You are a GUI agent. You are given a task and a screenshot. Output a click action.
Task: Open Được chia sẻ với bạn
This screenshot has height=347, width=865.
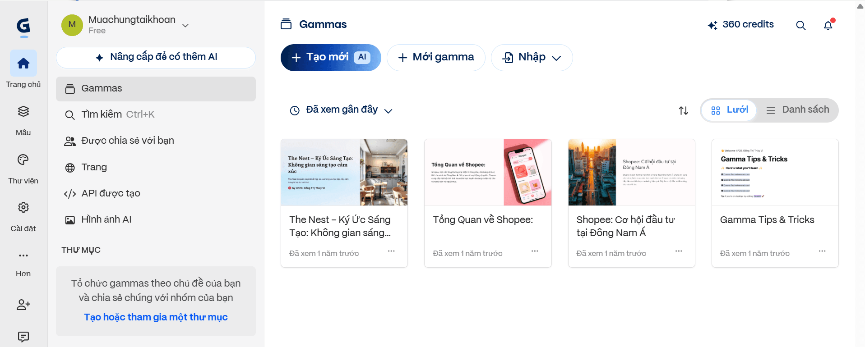(x=156, y=141)
